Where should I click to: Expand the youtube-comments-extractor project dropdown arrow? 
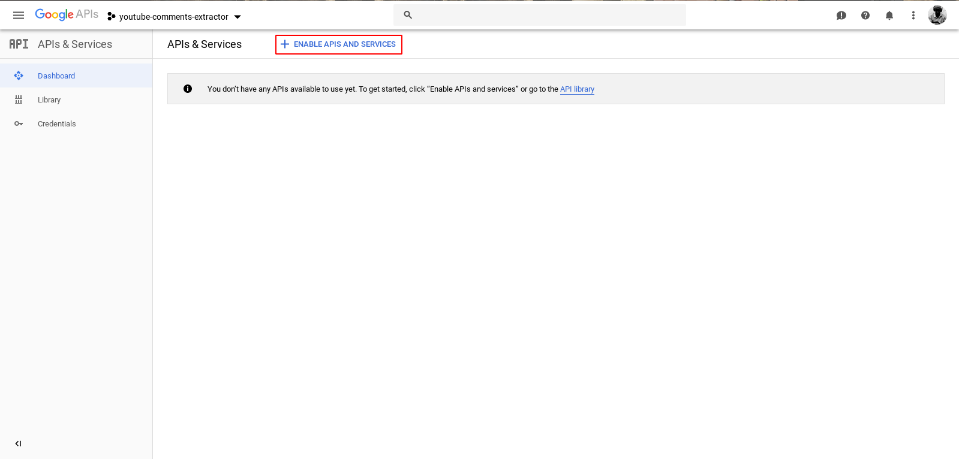click(238, 17)
